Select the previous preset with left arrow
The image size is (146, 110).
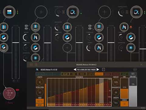tap(75, 70)
